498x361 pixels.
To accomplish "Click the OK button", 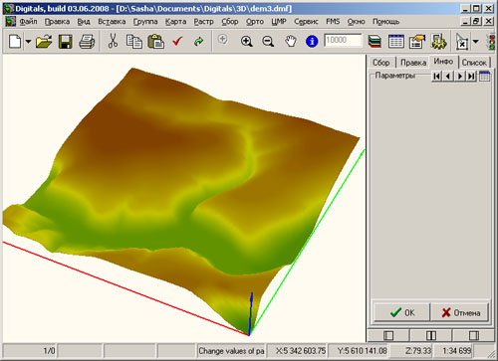I will pos(401,312).
